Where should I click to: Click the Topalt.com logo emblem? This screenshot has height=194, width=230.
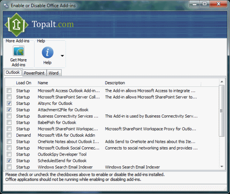(x=16, y=25)
